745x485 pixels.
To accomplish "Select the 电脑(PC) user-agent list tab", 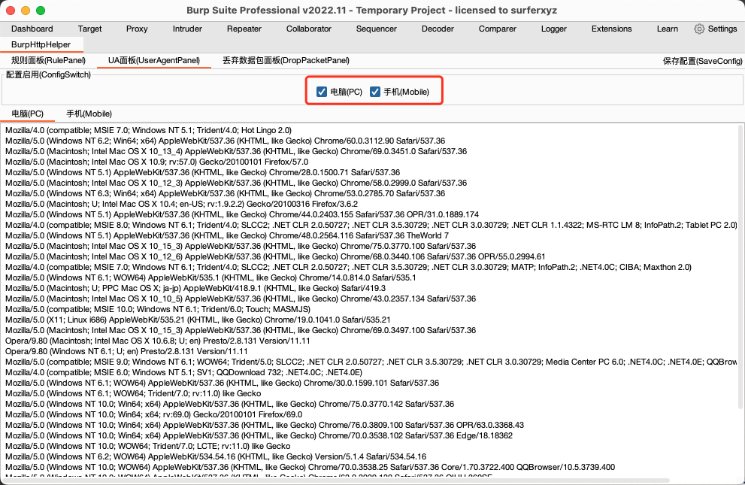I will (28, 114).
